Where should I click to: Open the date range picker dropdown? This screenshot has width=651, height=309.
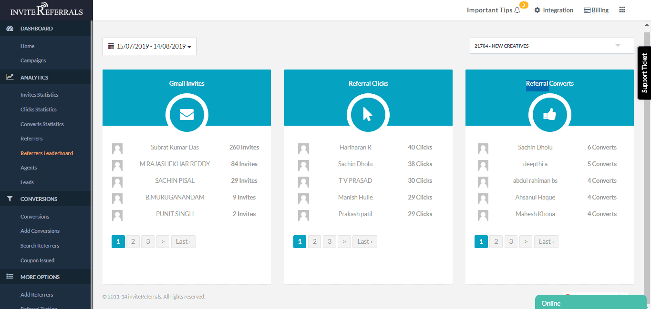[x=149, y=47]
